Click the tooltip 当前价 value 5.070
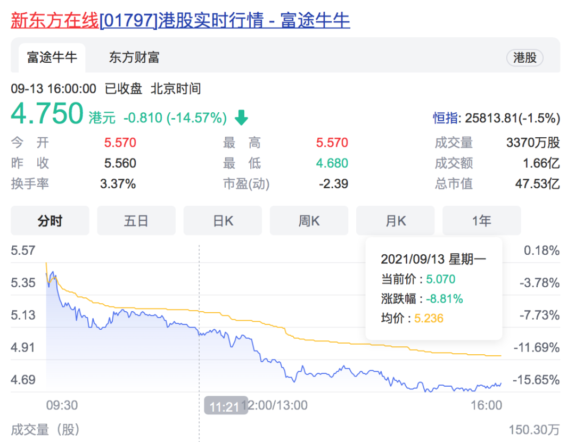Screen dimensions: 575x442 440,279
